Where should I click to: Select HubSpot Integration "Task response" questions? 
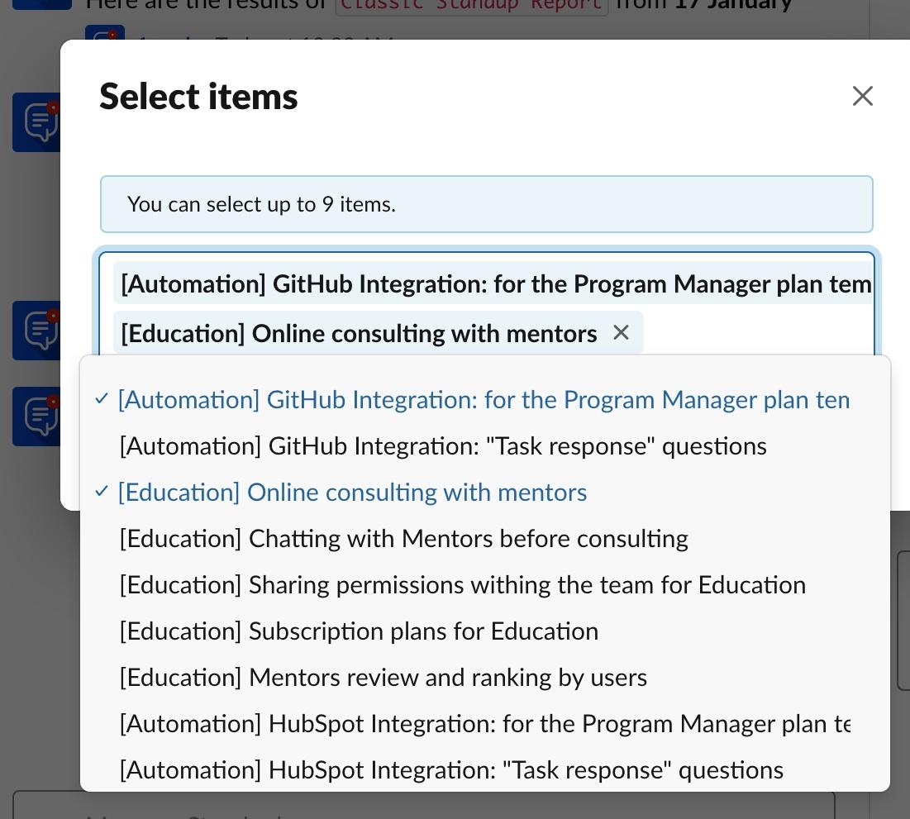[x=484, y=770]
